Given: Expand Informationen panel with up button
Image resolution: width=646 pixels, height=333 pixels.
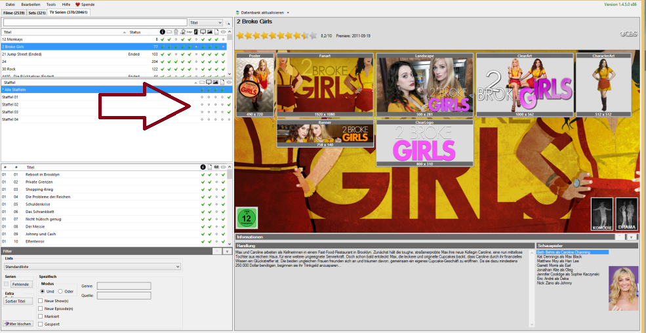Looking at the screenshot, I should click(x=620, y=237).
